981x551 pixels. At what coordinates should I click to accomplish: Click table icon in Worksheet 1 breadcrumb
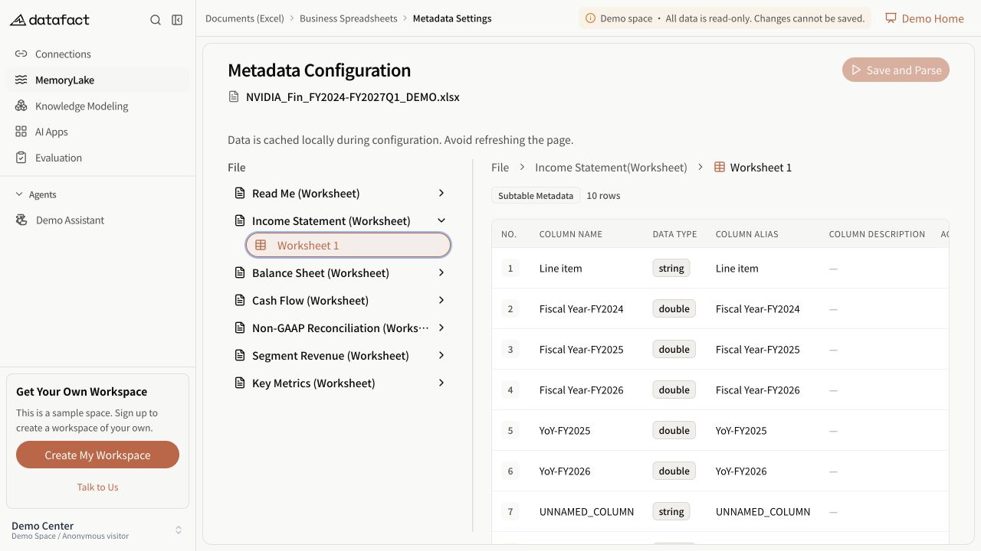pyautogui.click(x=720, y=168)
